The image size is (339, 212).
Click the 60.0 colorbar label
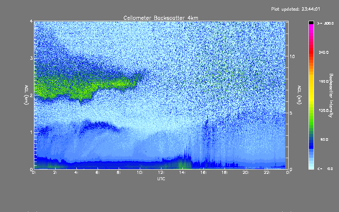pyautogui.click(x=324, y=139)
